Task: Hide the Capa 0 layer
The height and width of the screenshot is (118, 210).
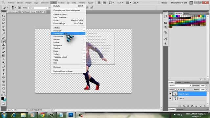Action: [170, 98]
